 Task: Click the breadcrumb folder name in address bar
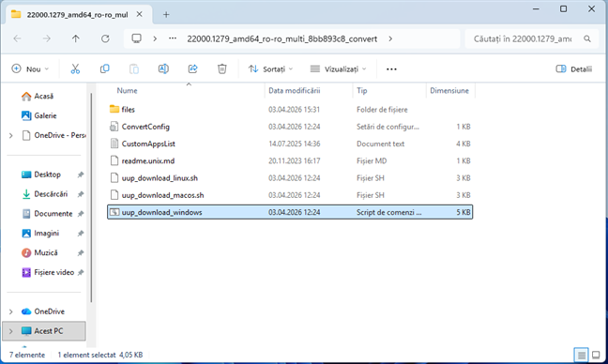[x=281, y=38]
